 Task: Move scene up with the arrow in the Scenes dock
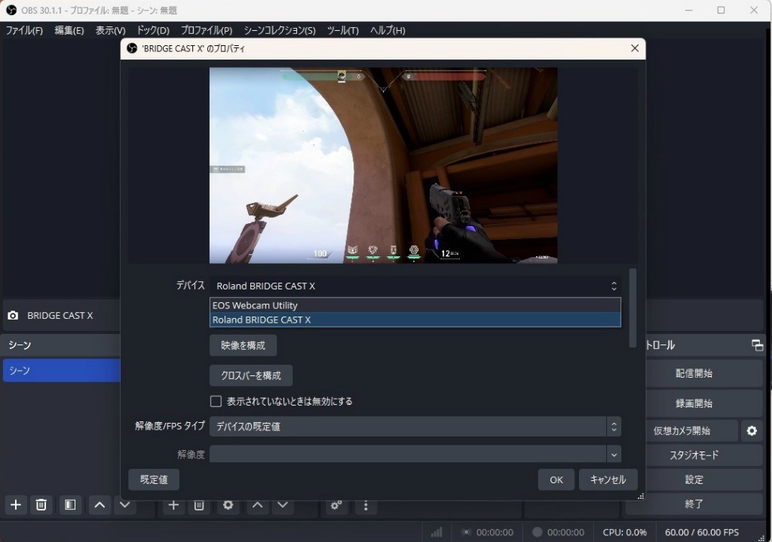click(x=100, y=504)
